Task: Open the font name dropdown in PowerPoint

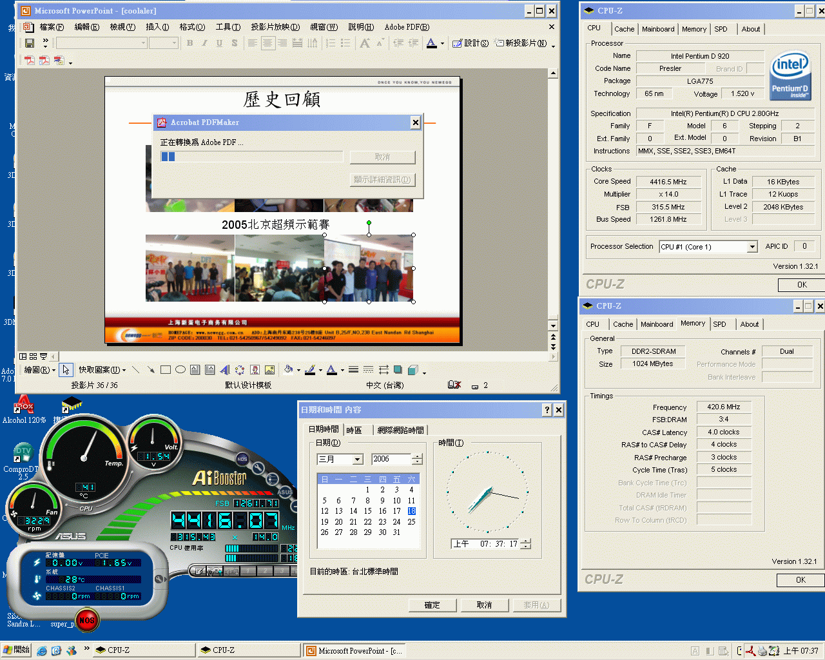Action: click(143, 43)
